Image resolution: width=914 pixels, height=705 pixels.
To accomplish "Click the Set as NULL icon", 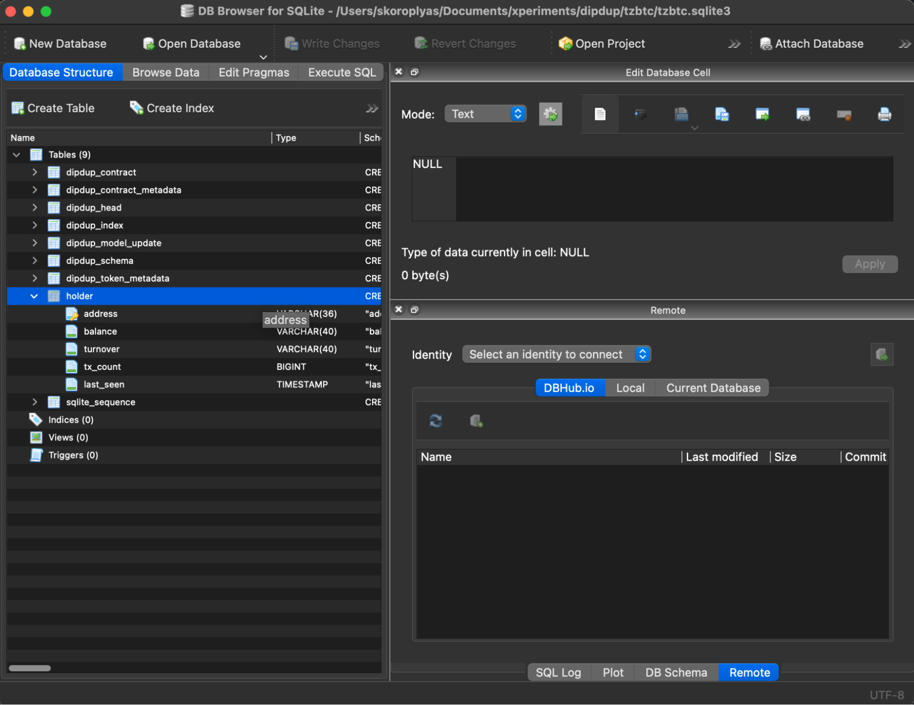I will (844, 114).
